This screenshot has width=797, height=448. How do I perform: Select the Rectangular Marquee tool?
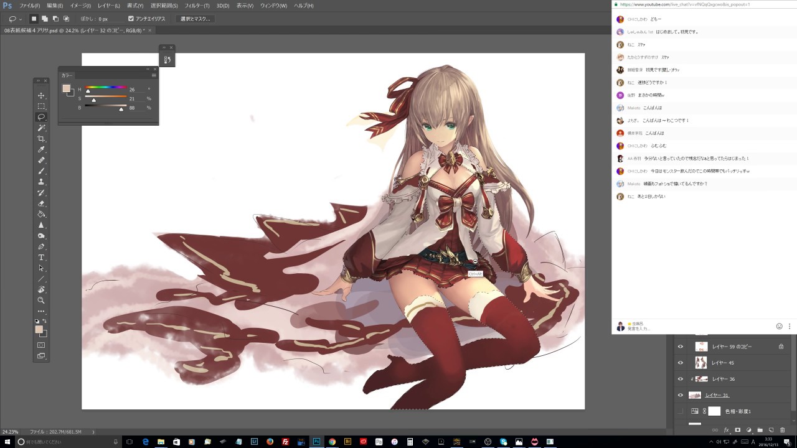click(x=41, y=106)
